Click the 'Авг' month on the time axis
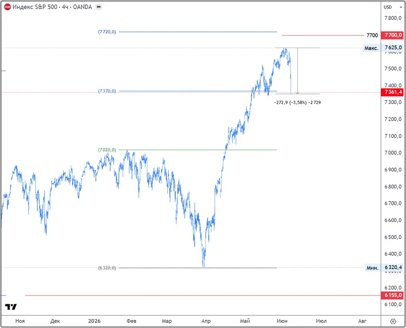The width and height of the screenshot is (406, 328). [362, 321]
